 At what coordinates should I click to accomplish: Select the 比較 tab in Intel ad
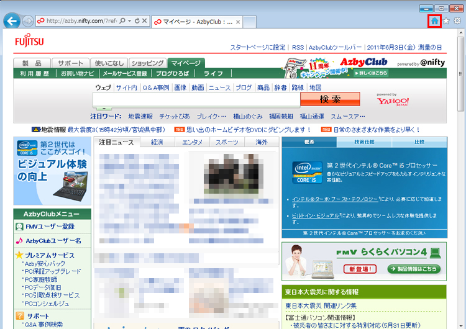(419, 142)
